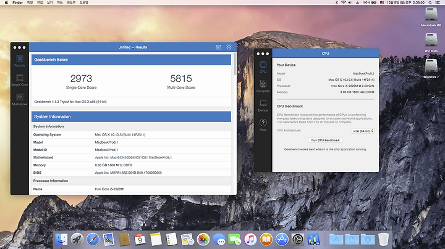Click the Geekbench 4.1.3 Tryout version text
Image resolution: width=445 pixels, height=249 pixels.
(x=70, y=102)
